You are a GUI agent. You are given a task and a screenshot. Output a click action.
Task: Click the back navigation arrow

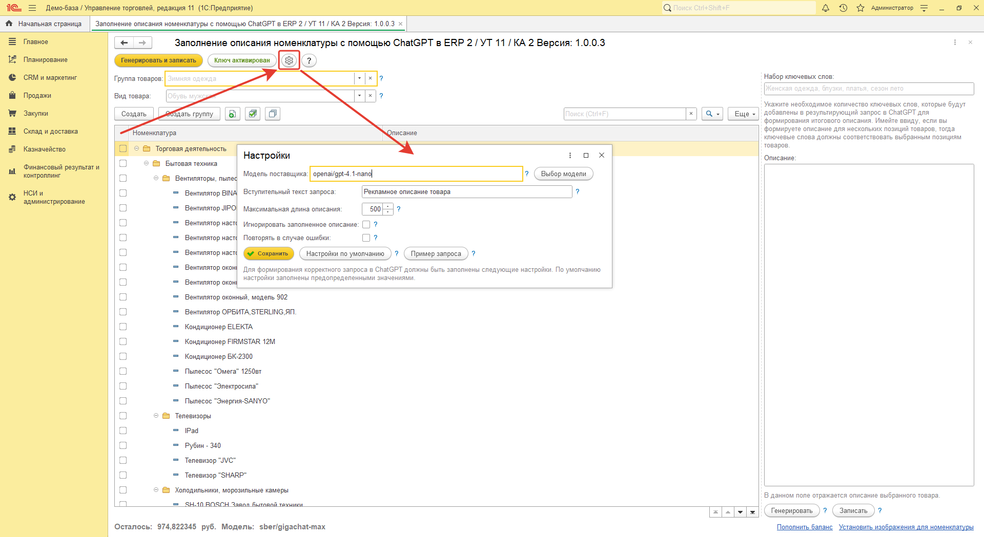tap(124, 42)
